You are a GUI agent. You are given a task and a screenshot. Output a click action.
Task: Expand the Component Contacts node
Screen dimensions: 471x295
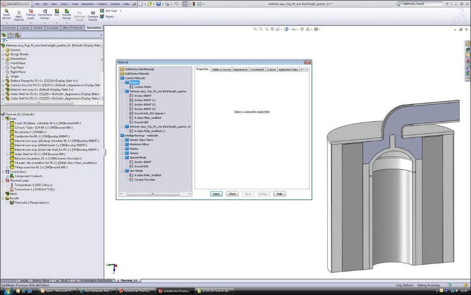click(7, 176)
